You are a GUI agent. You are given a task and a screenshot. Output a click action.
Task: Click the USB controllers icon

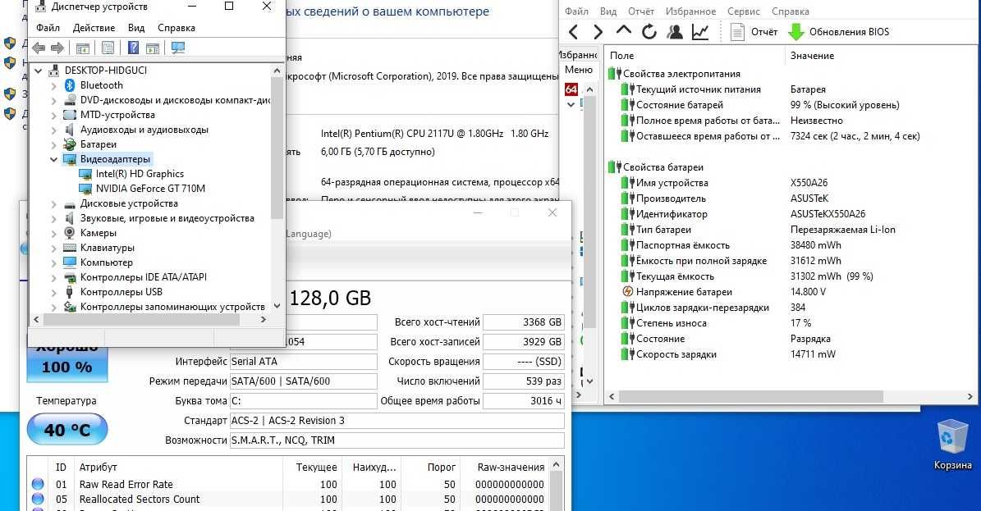(x=70, y=292)
